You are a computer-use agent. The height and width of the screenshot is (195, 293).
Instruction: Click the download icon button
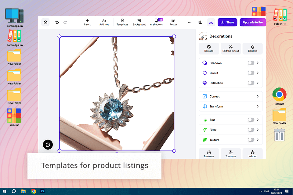pyautogui.click(x=211, y=22)
